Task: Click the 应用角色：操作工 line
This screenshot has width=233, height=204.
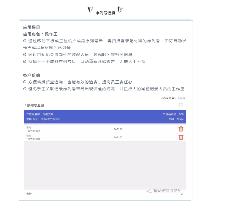Action: (x=40, y=34)
